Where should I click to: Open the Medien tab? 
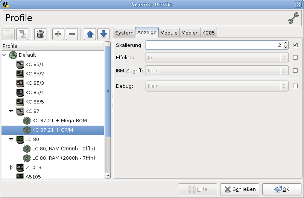(x=190, y=33)
